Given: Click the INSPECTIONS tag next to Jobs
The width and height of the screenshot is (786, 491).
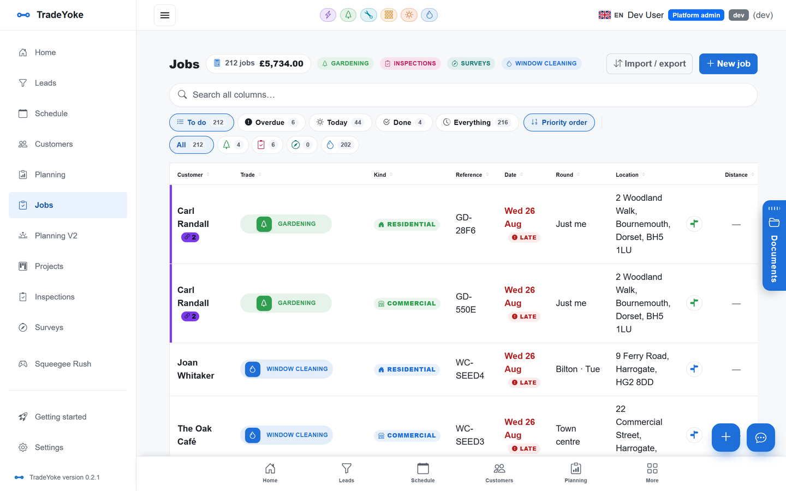Looking at the screenshot, I should coord(410,63).
